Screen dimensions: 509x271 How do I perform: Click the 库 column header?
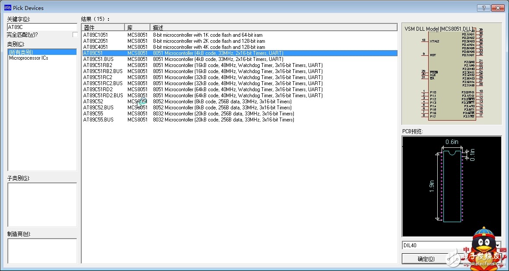(137, 27)
